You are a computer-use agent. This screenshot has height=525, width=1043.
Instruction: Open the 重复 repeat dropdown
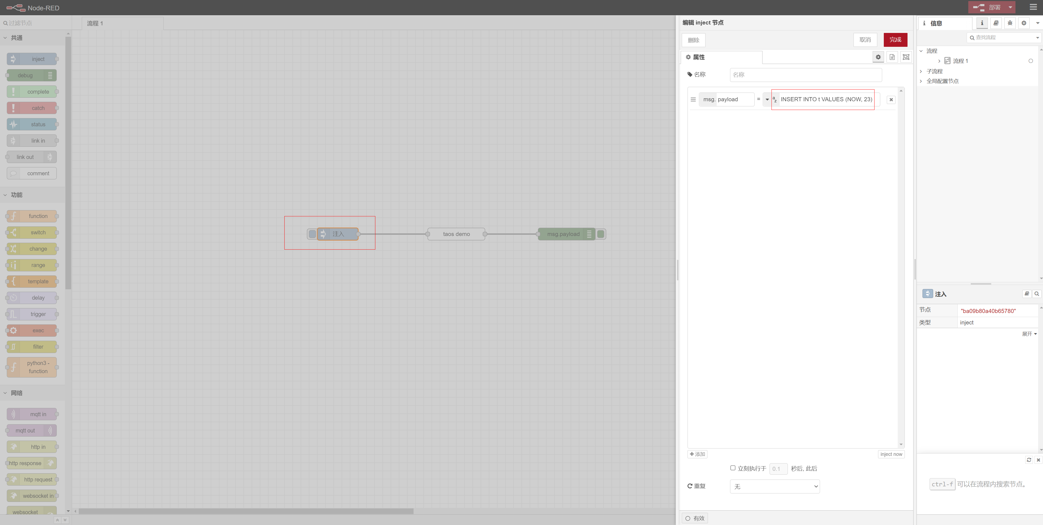click(774, 486)
